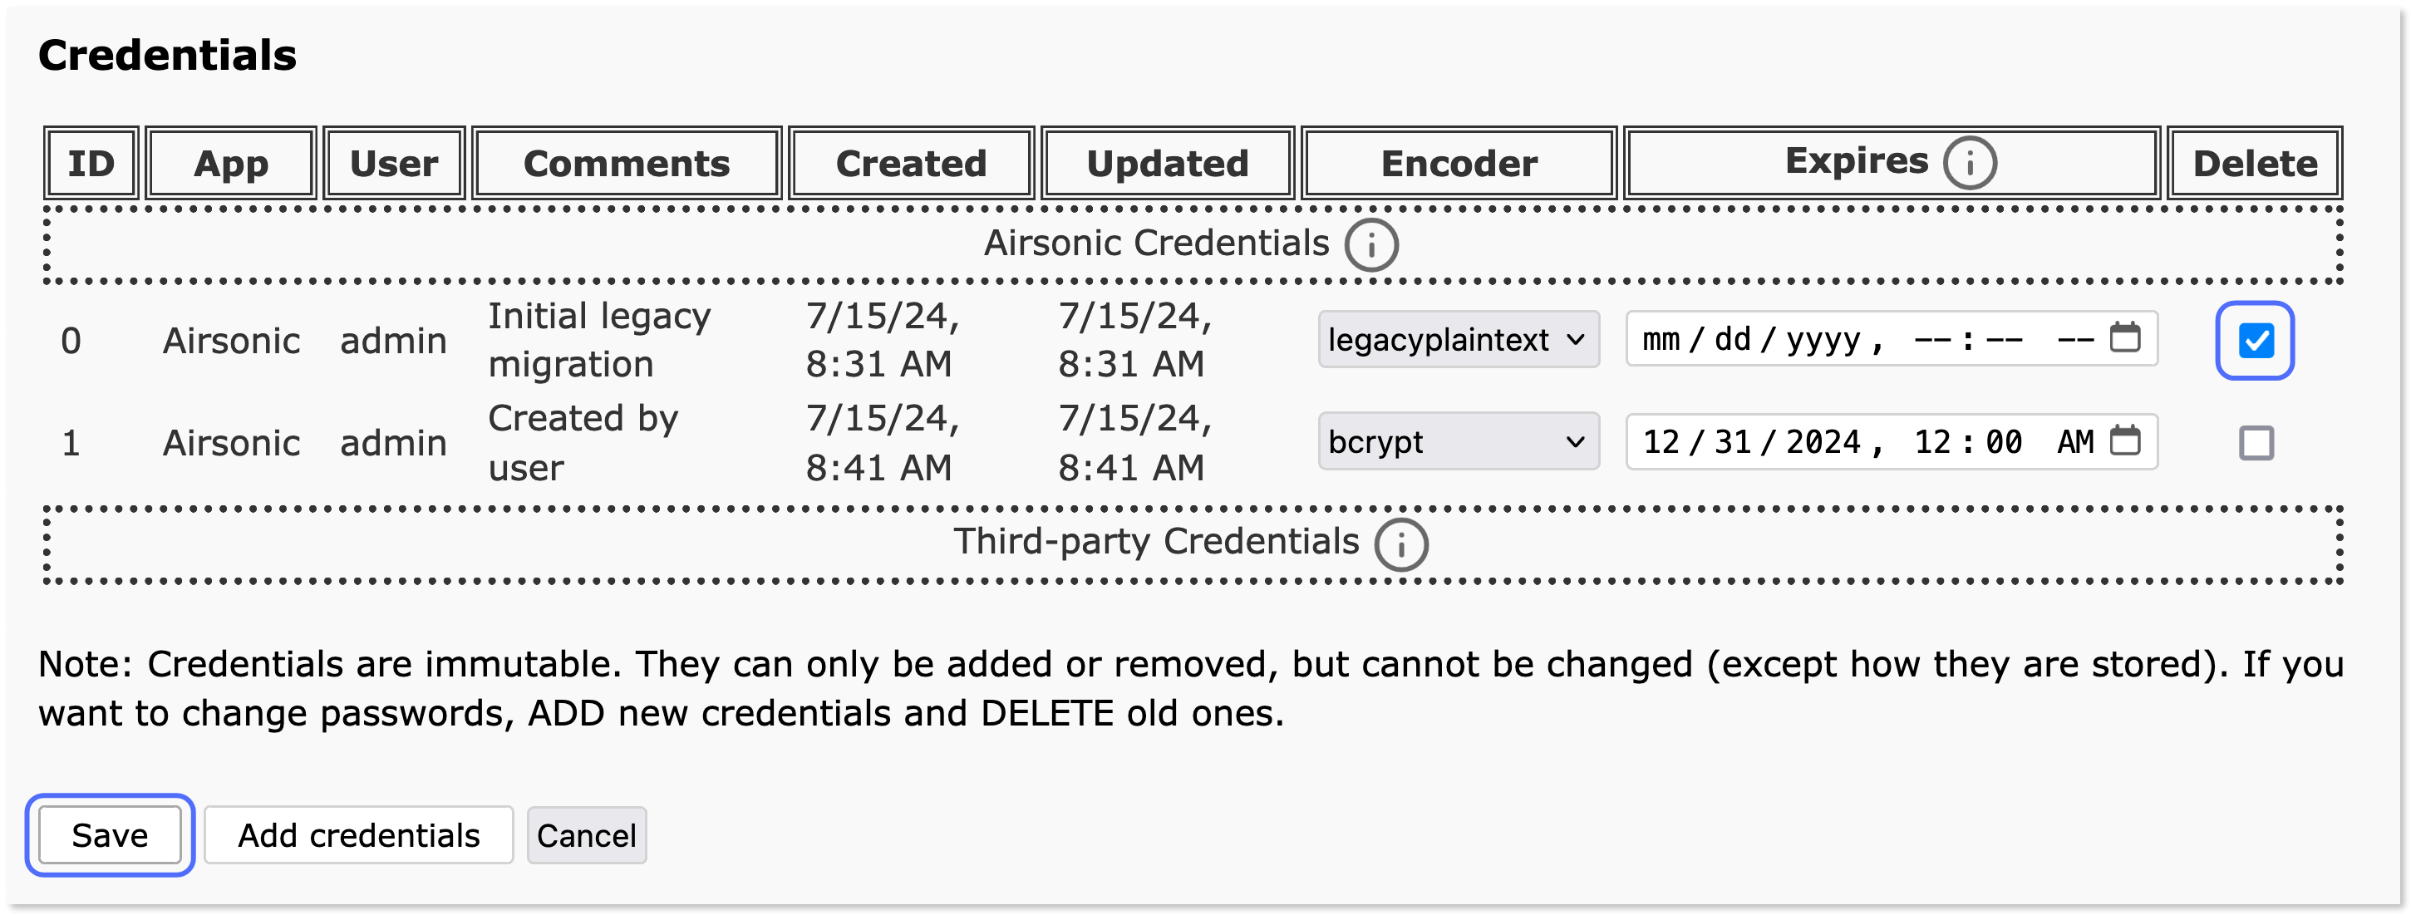Open the bcrypt encoder dropdown
The image size is (2411, 915).
(1459, 441)
